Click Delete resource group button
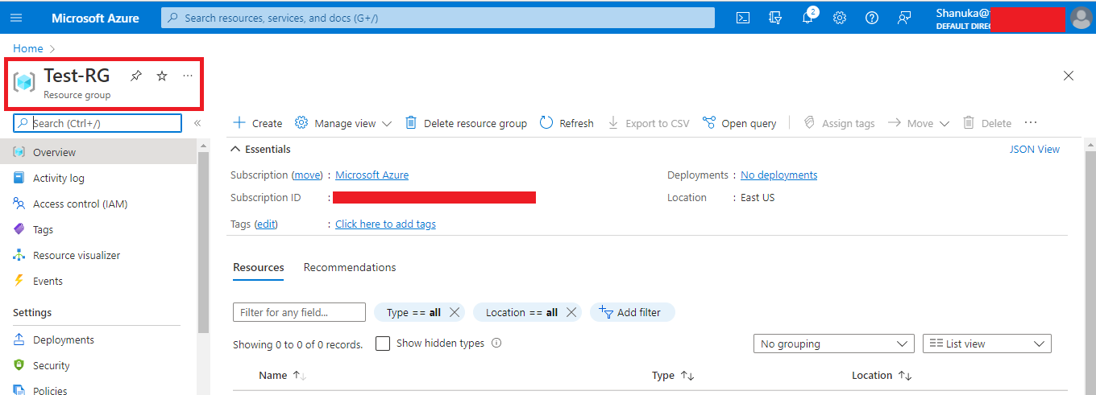 tap(466, 123)
